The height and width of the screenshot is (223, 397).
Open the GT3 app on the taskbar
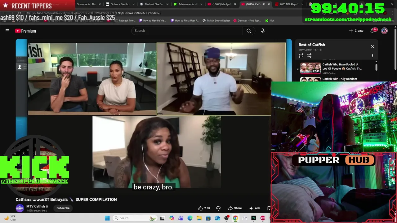pos(263,218)
